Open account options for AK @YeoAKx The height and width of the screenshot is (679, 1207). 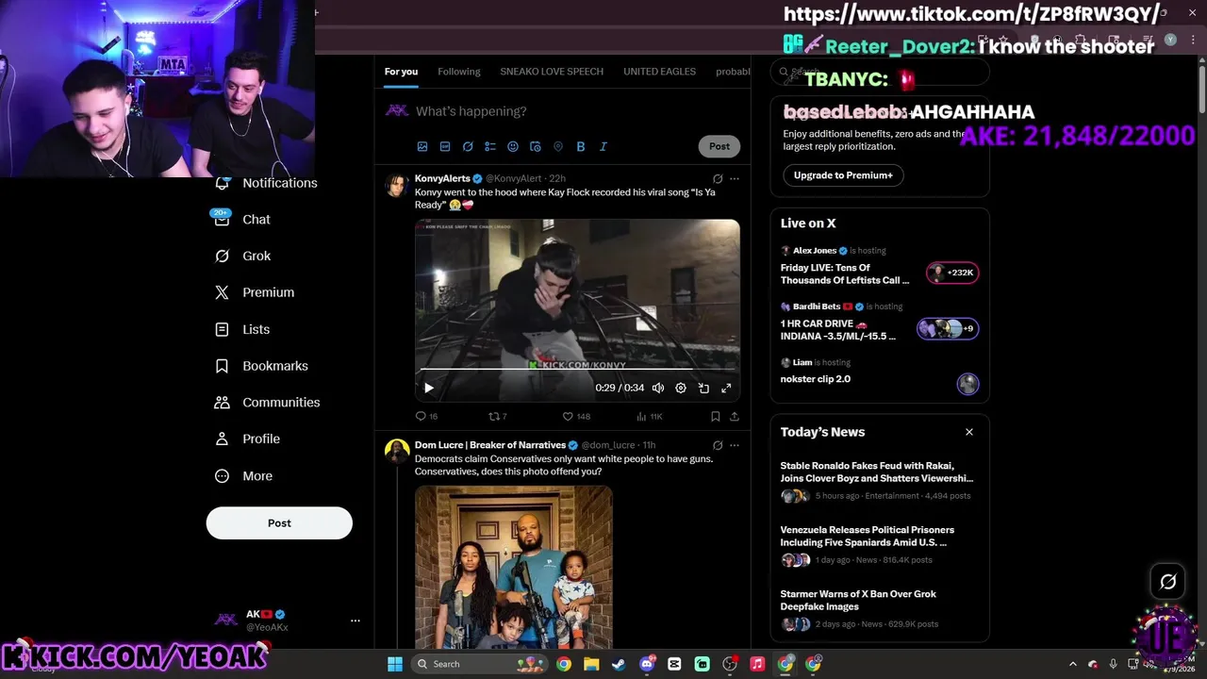coord(355,621)
